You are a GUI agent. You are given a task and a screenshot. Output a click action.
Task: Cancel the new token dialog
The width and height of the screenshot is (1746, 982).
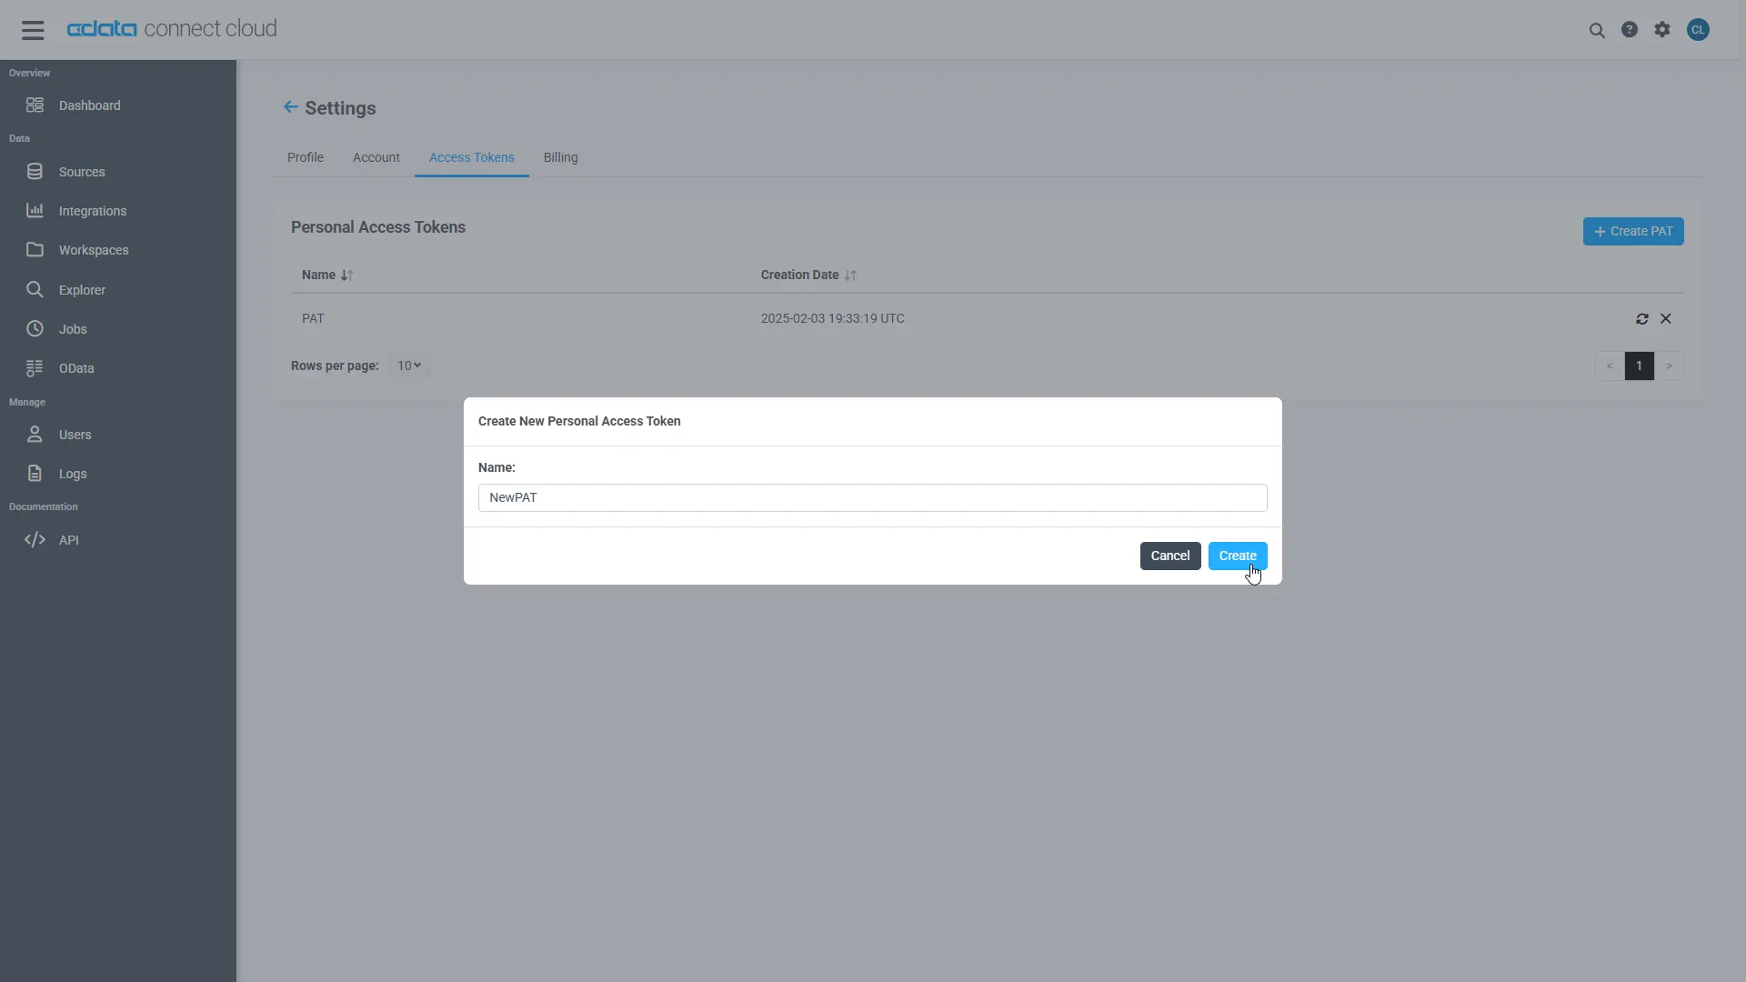pos(1169,556)
